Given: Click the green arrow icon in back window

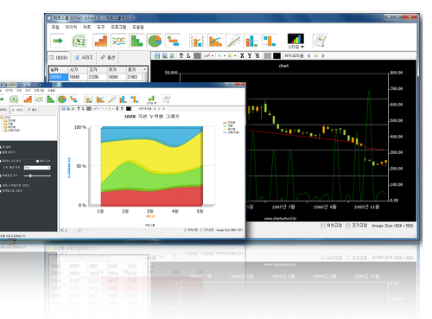Looking at the screenshot, I should 58,41.
